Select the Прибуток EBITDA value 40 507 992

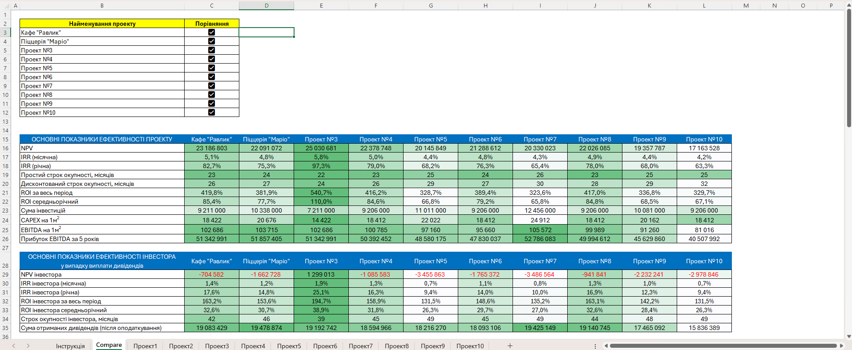tap(704, 239)
